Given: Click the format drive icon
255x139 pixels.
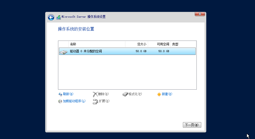Looking at the screenshot, I should click(125, 94).
